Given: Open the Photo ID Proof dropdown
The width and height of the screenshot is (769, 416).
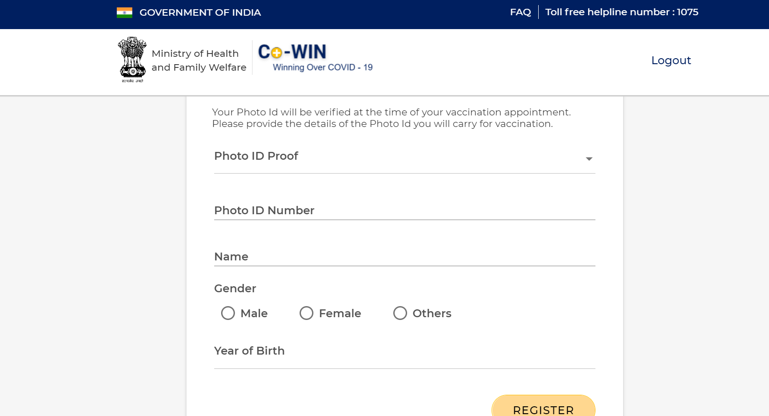Looking at the screenshot, I should click(x=405, y=158).
